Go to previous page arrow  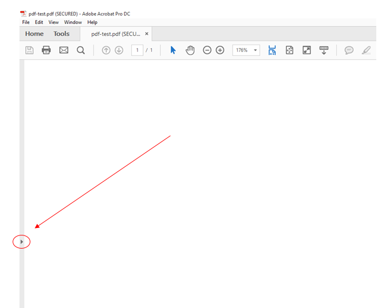click(106, 50)
